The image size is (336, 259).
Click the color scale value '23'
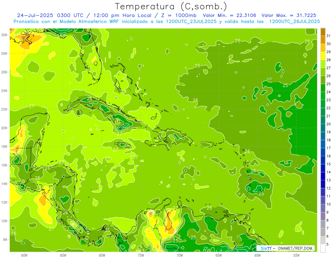(328, 100)
